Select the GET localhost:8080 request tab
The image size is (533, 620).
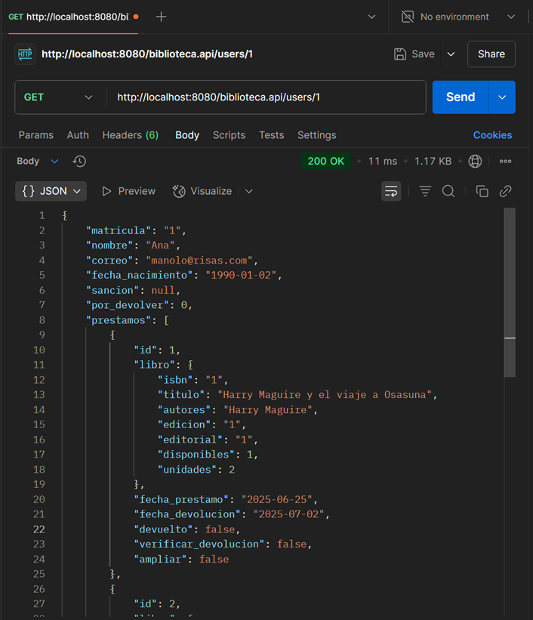tap(73, 17)
